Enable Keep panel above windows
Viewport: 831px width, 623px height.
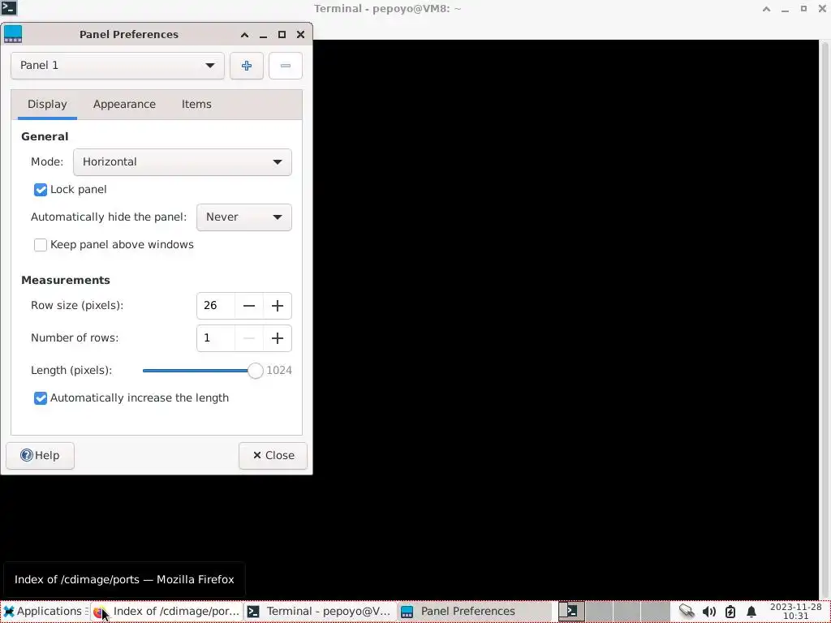(41, 245)
